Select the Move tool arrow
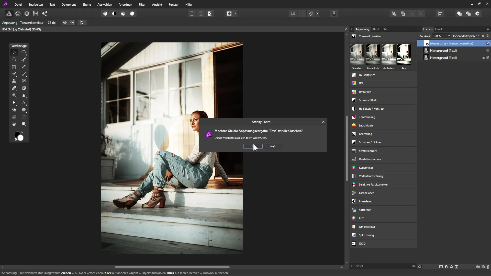Image resolution: width=491 pixels, height=276 pixels. [14, 52]
